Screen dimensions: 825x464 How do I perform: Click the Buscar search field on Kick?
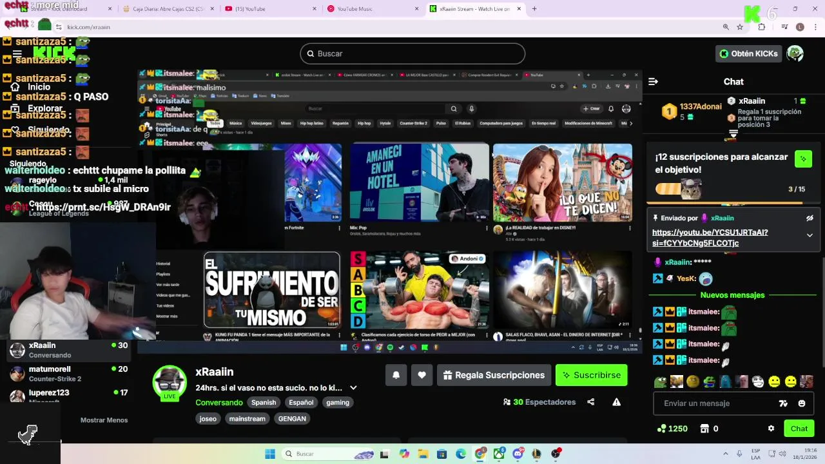(412, 53)
